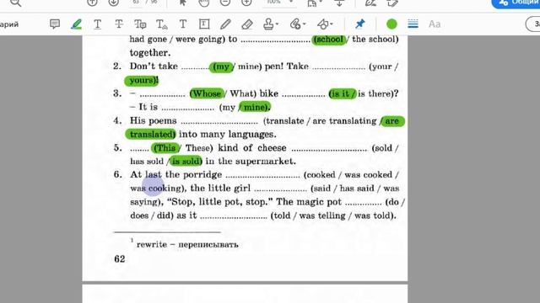Select the insert text at cursor tool
Viewport: 540px width, 303px height.
[x=161, y=24]
